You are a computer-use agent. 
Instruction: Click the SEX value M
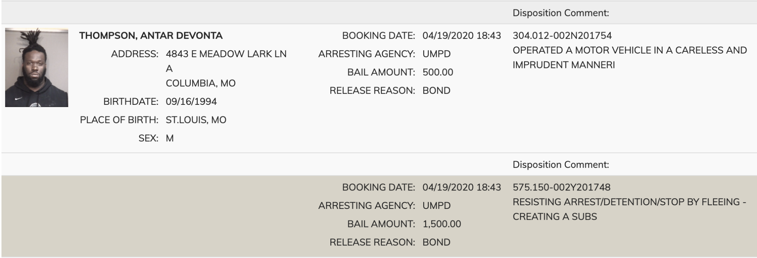click(170, 138)
